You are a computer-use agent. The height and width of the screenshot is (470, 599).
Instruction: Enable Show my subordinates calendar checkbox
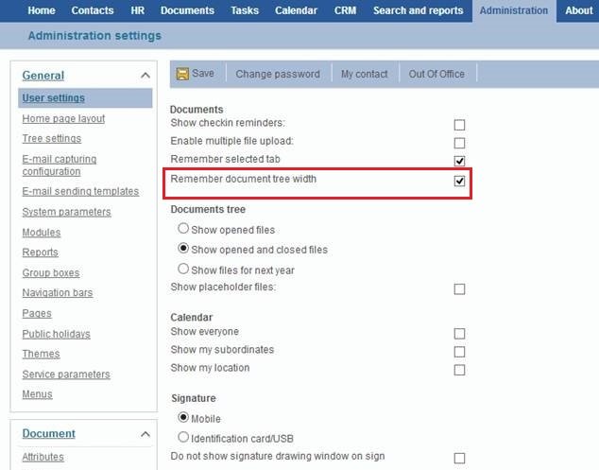click(x=459, y=352)
